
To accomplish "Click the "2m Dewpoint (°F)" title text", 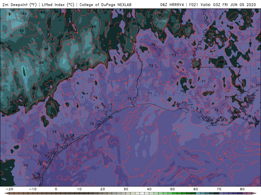I will [20, 5].
